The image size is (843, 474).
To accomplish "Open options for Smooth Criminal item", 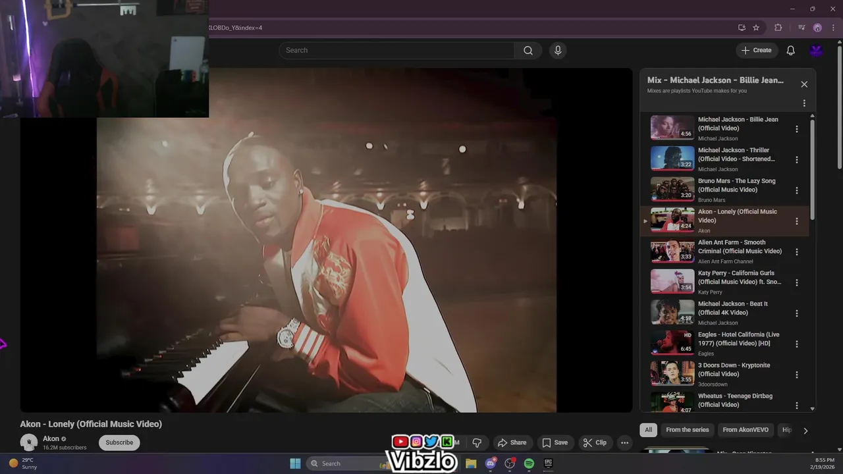I will (797, 252).
